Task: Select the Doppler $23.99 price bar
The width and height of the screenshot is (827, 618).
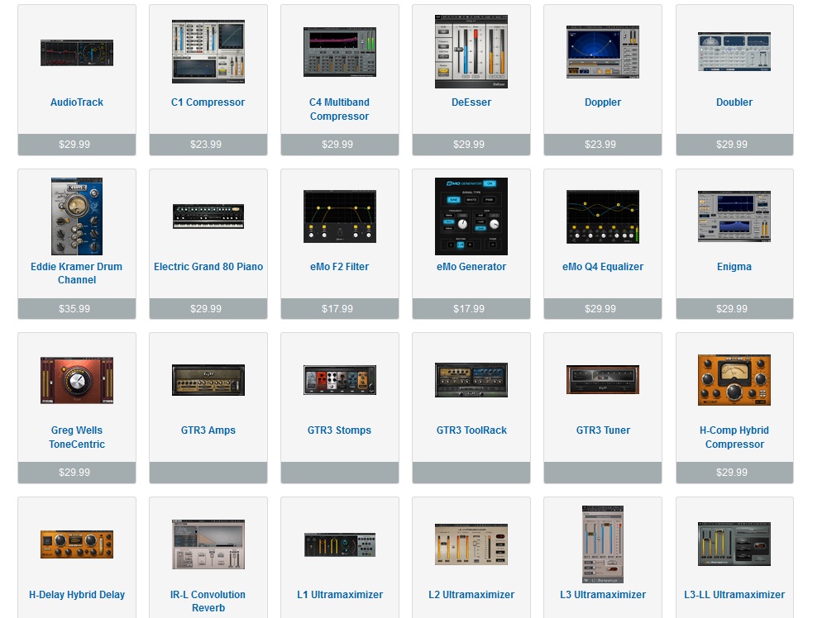Action: pos(603,145)
